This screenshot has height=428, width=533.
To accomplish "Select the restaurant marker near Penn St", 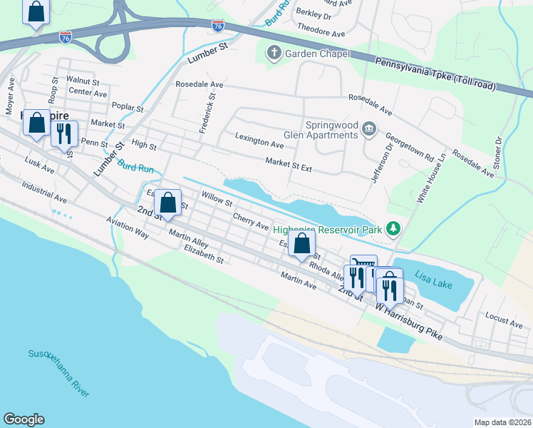I will (x=64, y=136).
